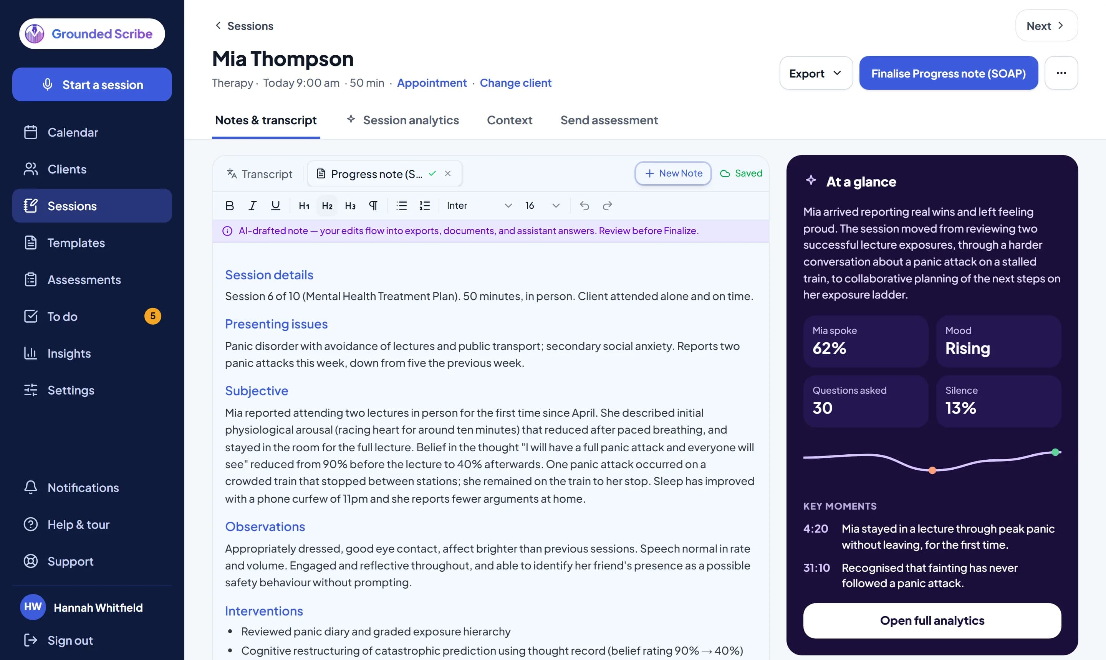This screenshot has height=660, width=1106.
Task: Switch to the Transcript tab
Action: pyautogui.click(x=260, y=174)
